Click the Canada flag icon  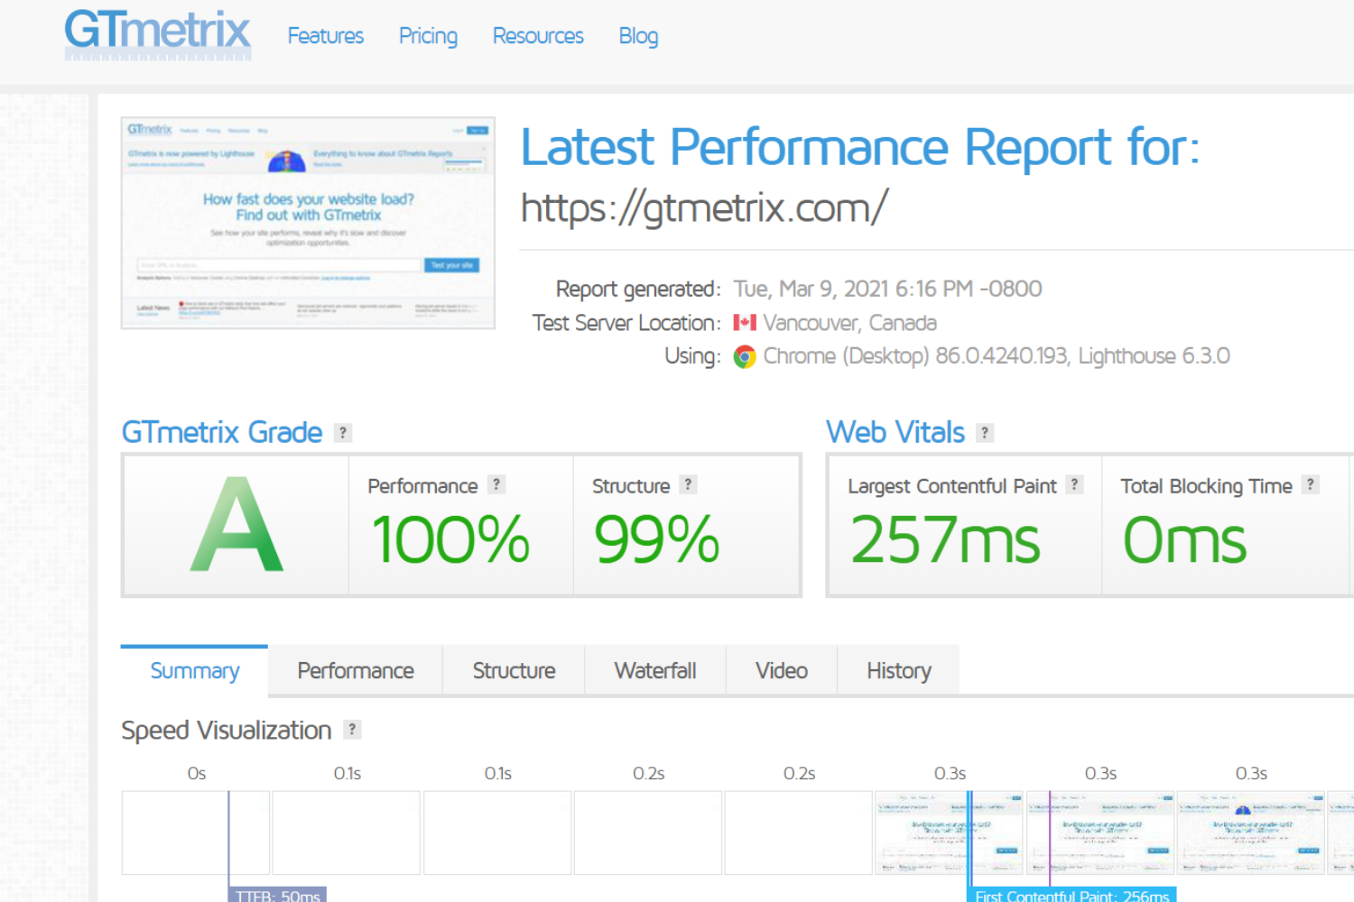coord(745,322)
